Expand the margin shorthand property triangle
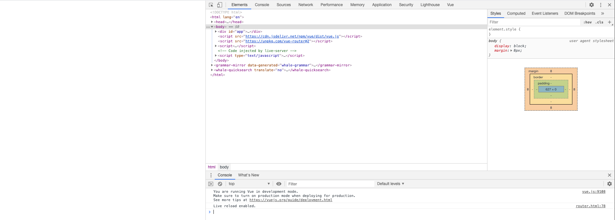Viewport: 615px width, 220px height. pos(511,50)
